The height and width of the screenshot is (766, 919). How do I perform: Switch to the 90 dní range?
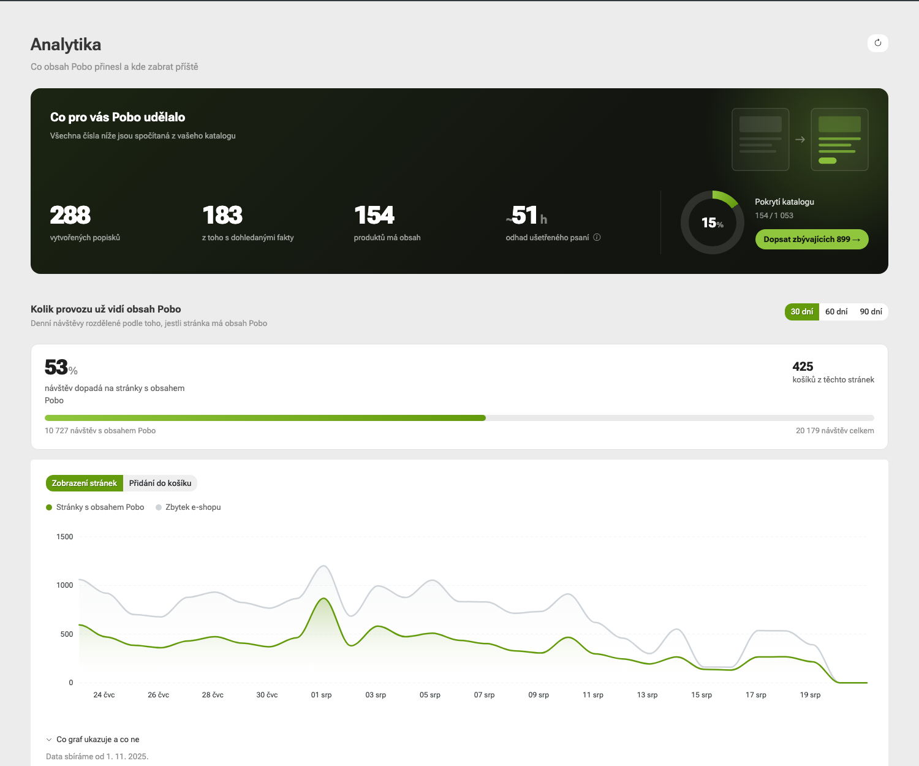point(871,311)
